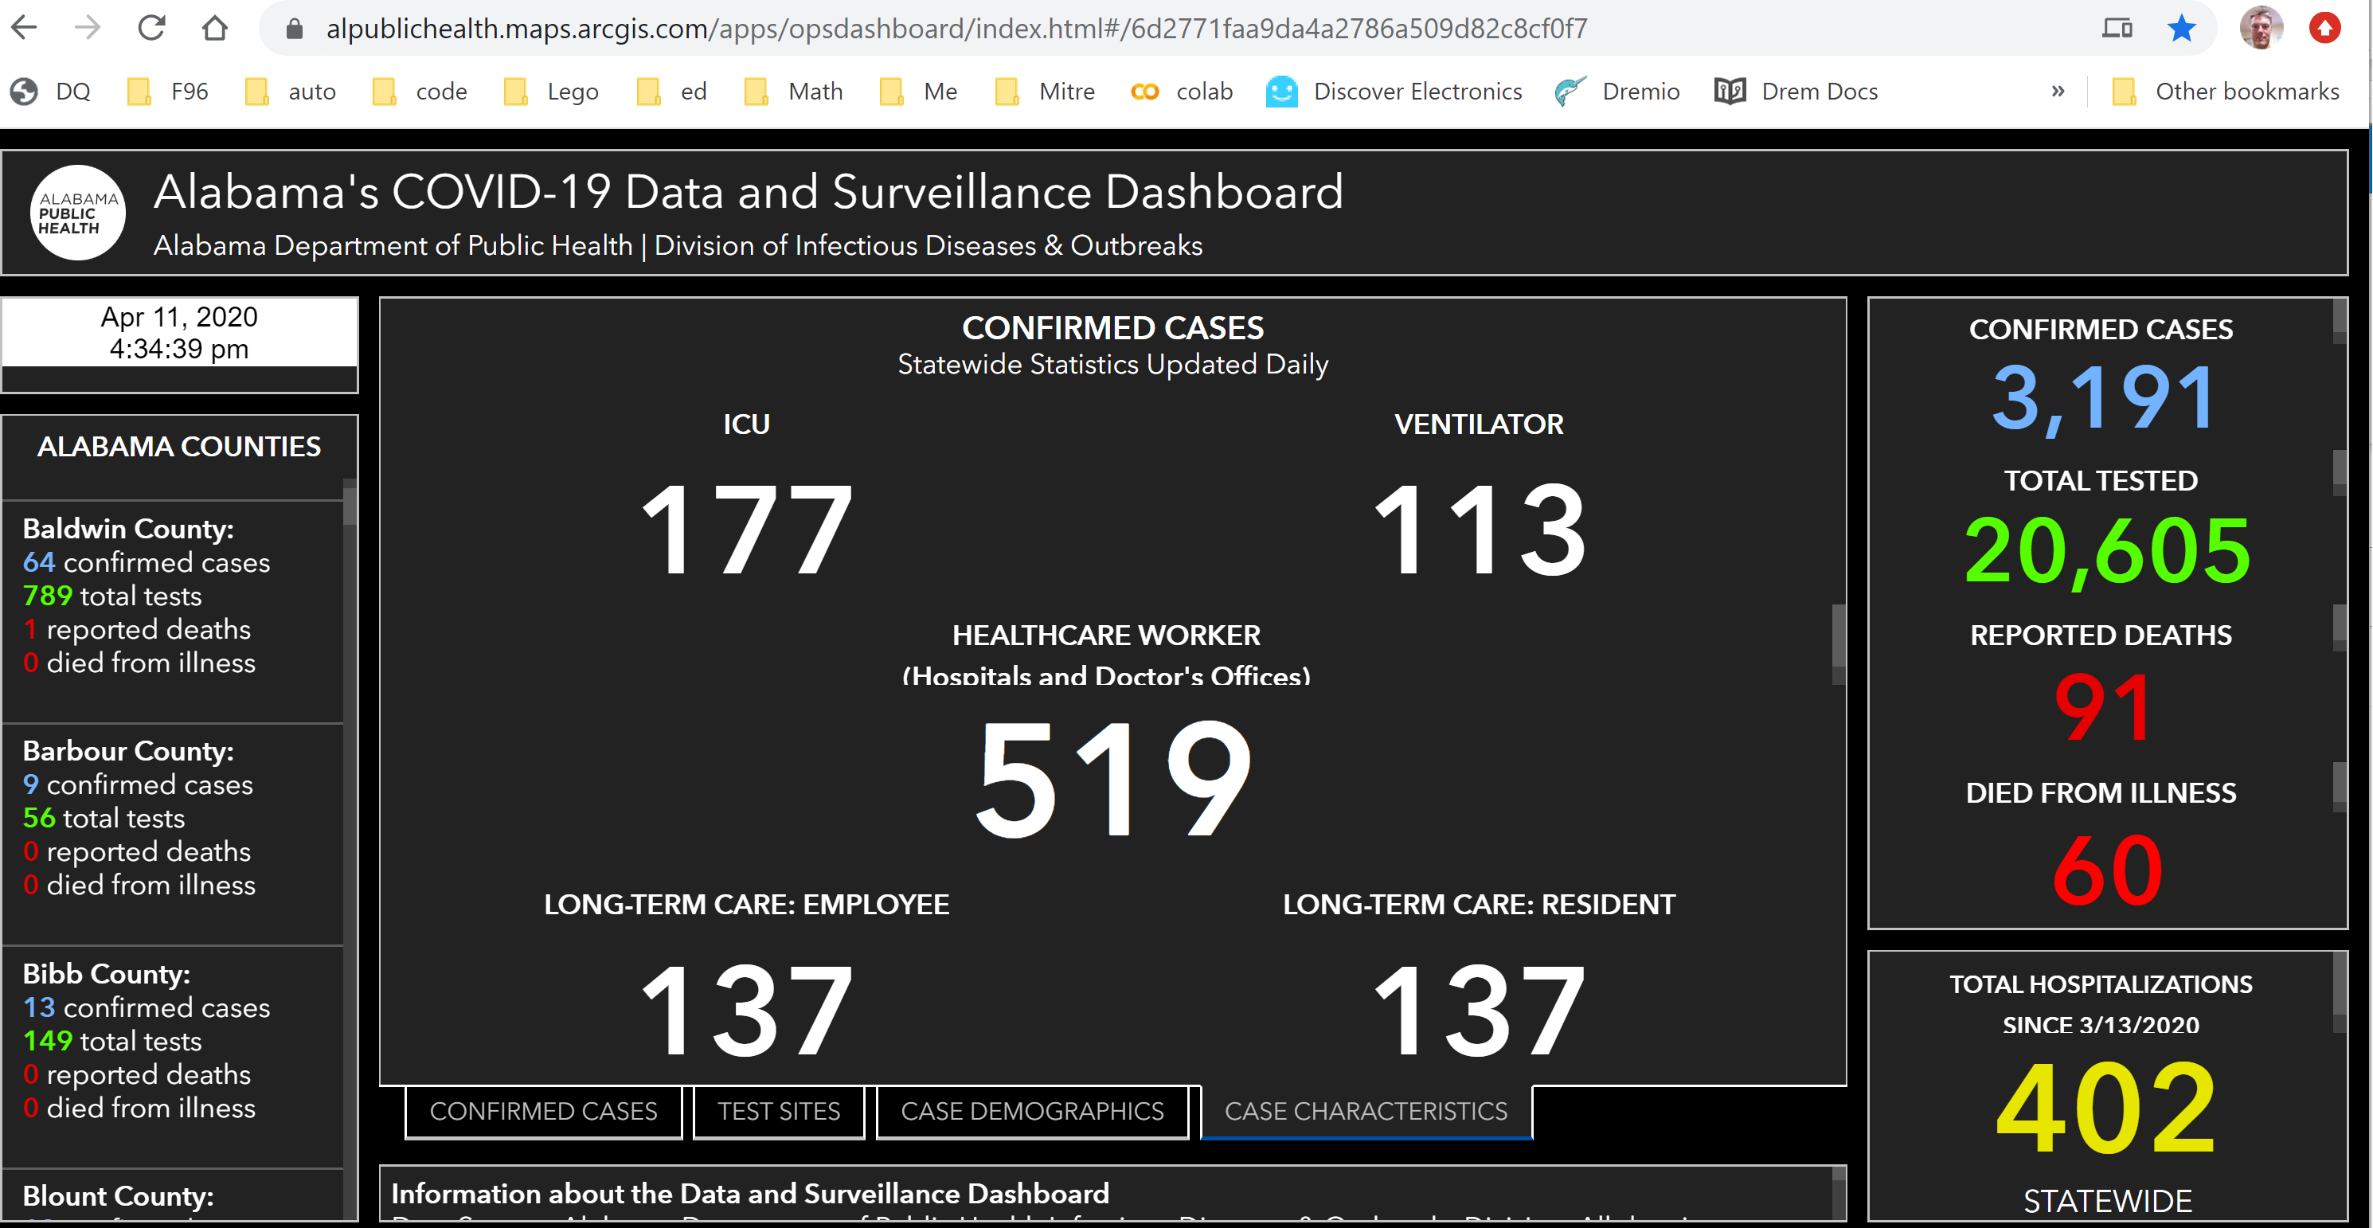Viewport: 2373px width, 1228px height.
Task: Open the Mitre bookmark folder
Action: tap(1044, 92)
